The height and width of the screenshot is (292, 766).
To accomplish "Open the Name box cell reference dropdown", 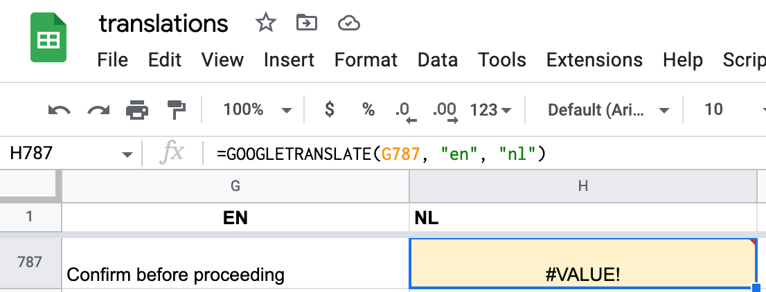I will click(127, 154).
